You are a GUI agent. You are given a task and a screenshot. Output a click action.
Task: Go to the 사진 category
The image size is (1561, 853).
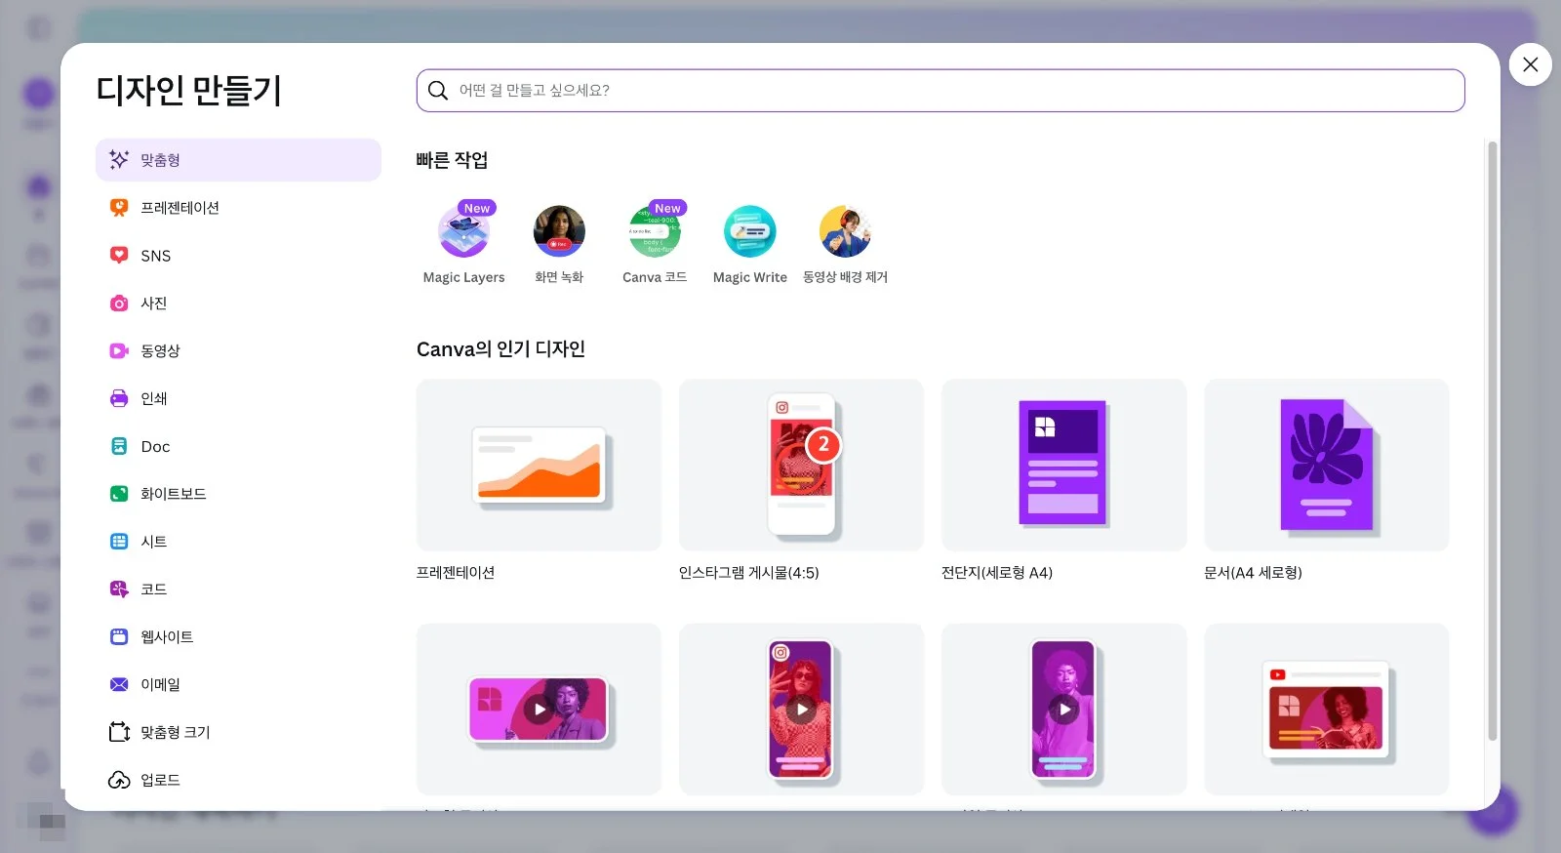click(238, 304)
